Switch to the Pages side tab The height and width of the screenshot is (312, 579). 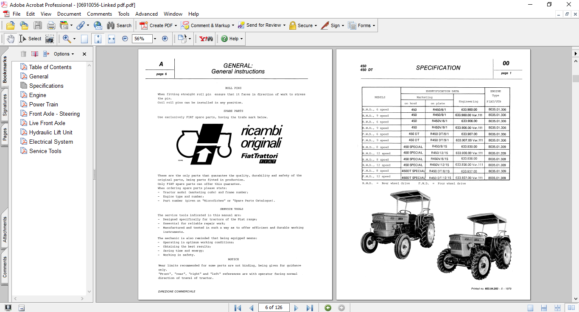tap(5, 135)
